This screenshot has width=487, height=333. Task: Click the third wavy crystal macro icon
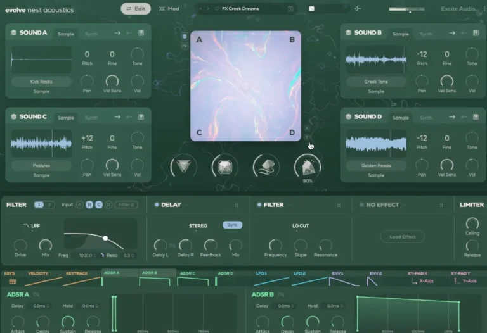(266, 166)
